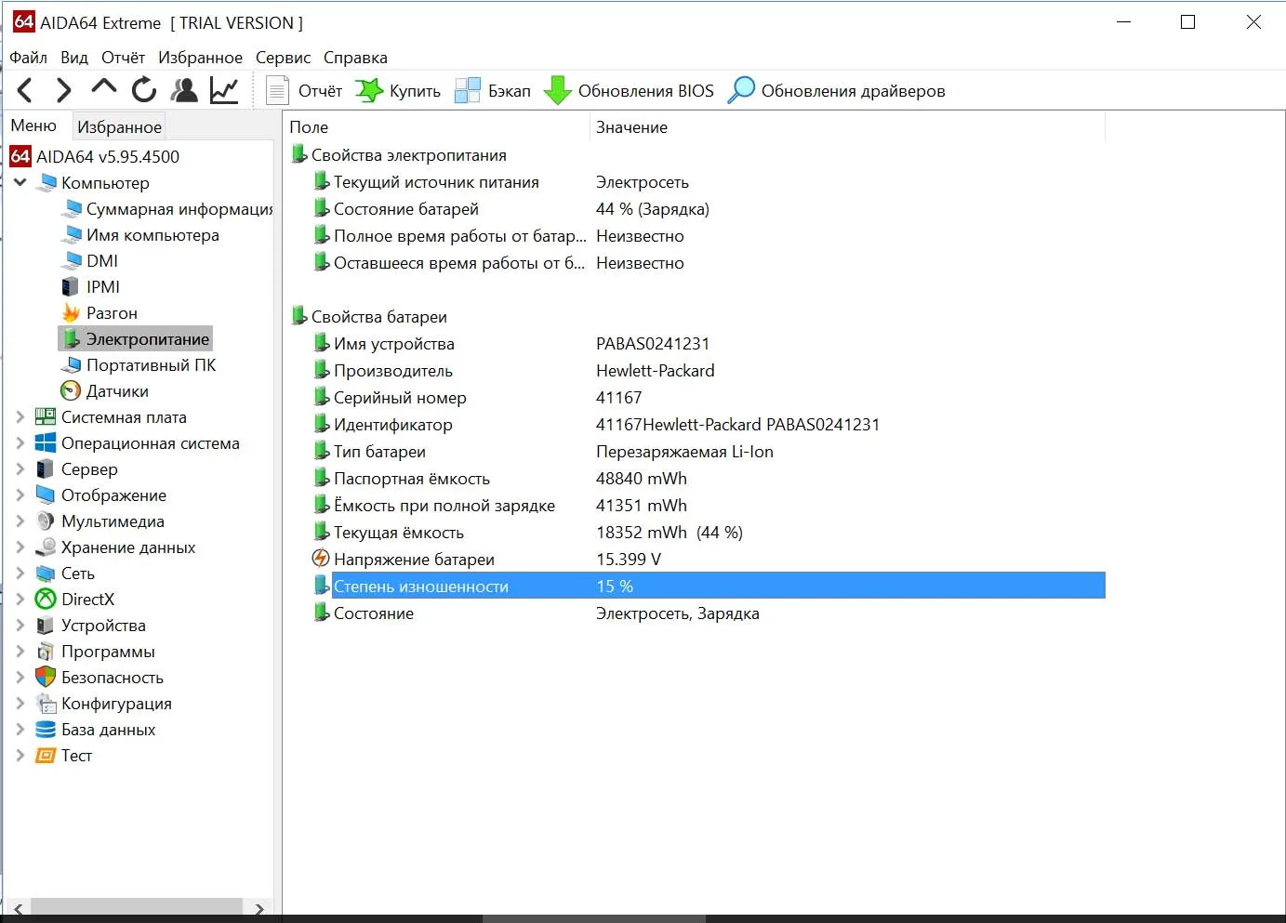Click the Обновления драйверов button label
The image size is (1286, 923).
point(853,91)
